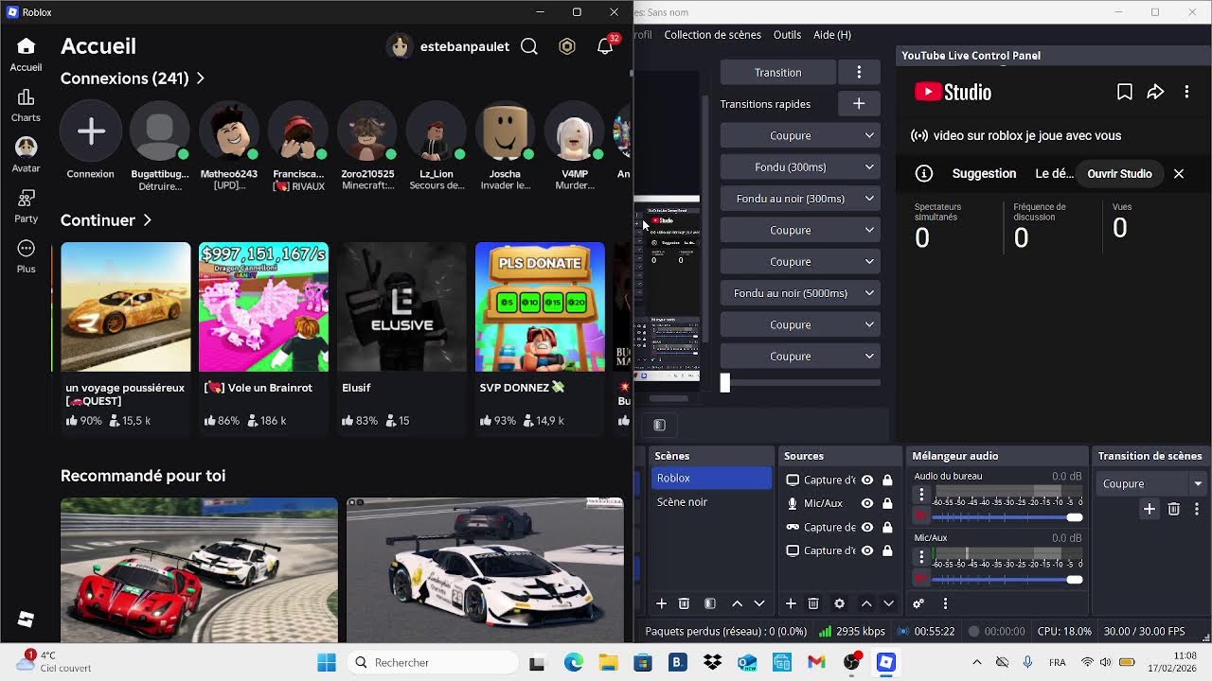The width and height of the screenshot is (1212, 681).
Task: Adjust the Audio du bureau volume slider
Action: [x=1007, y=517]
